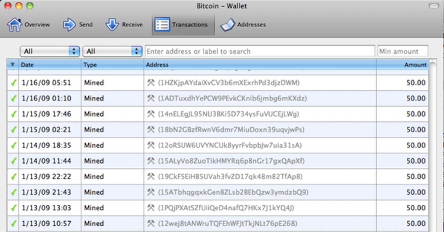Click Mined type in 1/13/09 21:43 row

click(x=94, y=192)
